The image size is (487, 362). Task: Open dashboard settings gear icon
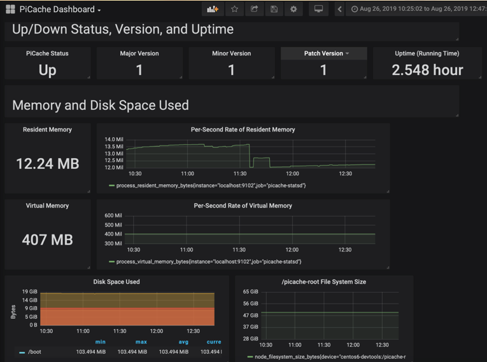[293, 10]
